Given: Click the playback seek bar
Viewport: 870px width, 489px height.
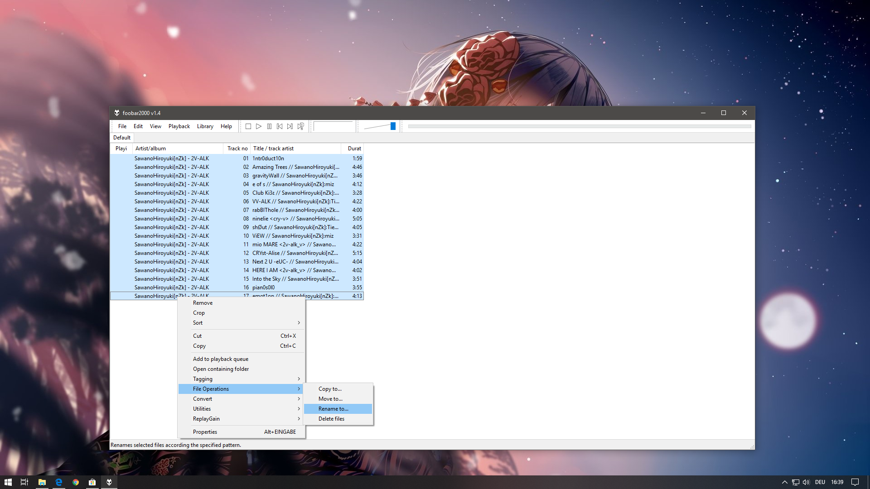Looking at the screenshot, I should click(579, 126).
